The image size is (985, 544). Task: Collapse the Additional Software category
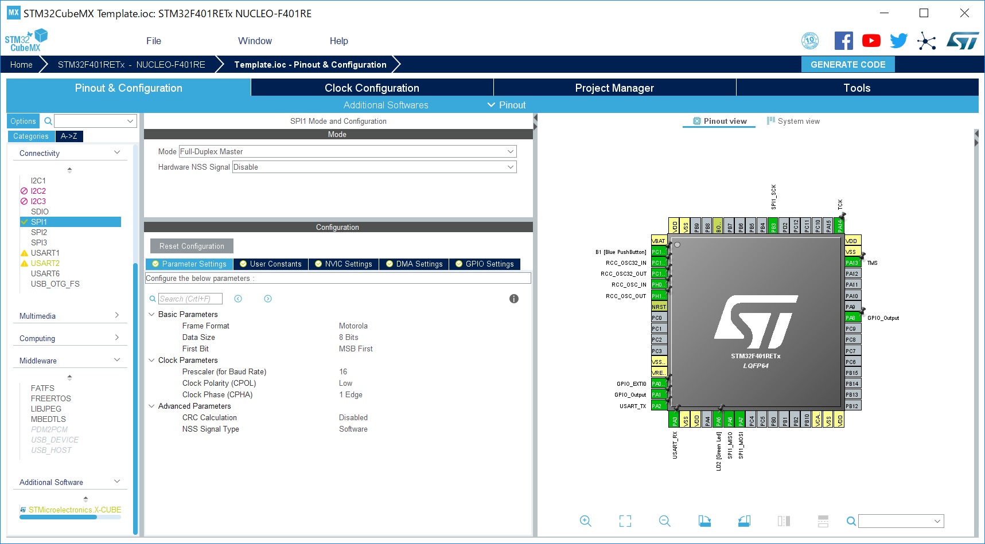tap(117, 482)
